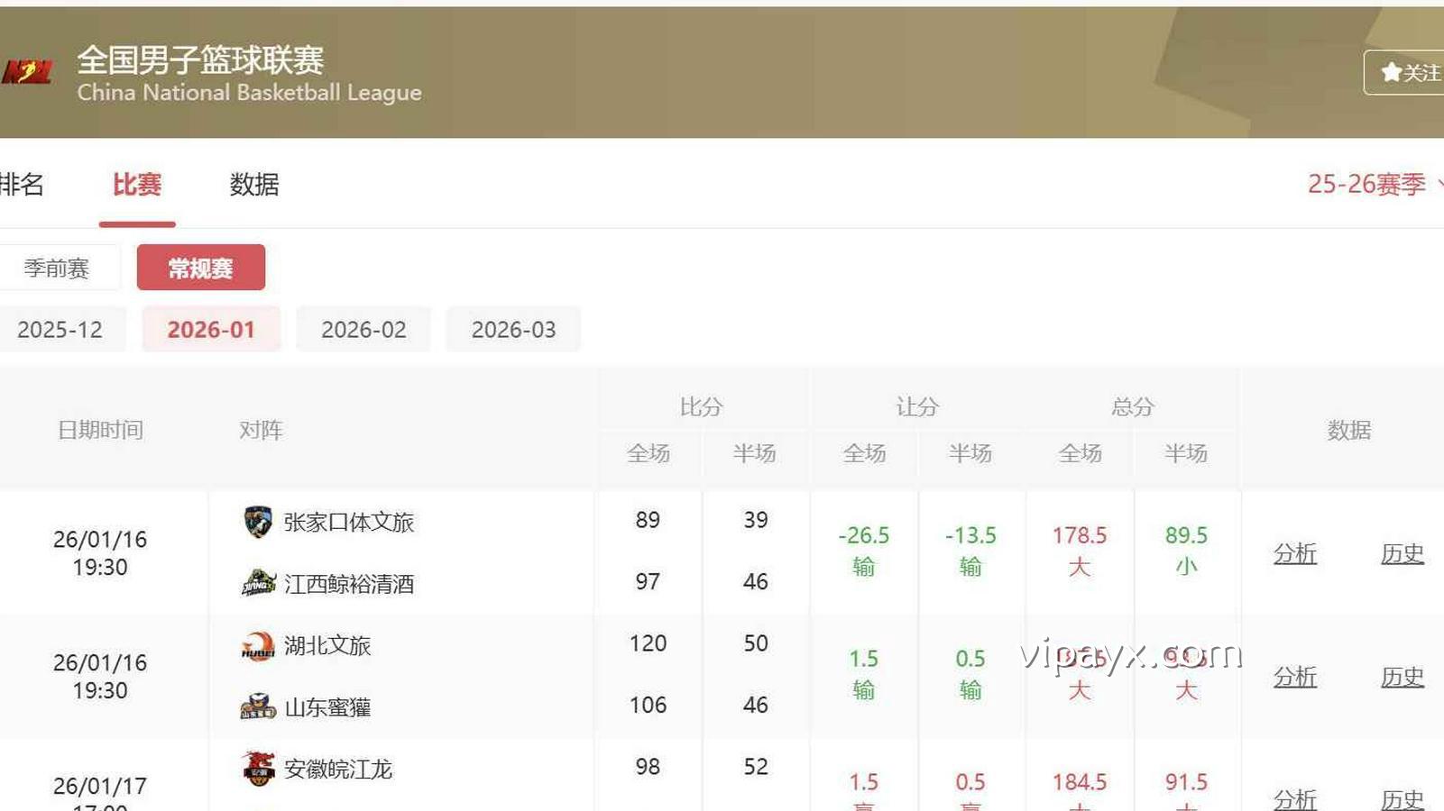Open the 数据 data tab
The image size is (1444, 811).
click(254, 185)
